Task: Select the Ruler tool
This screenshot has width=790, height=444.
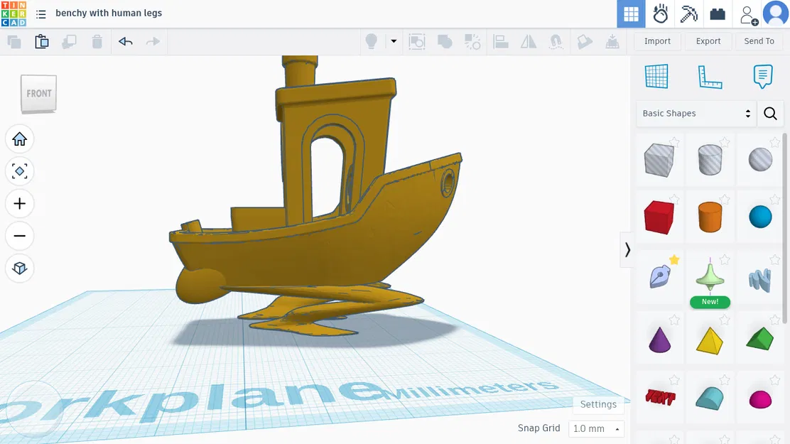Action: pyautogui.click(x=708, y=76)
